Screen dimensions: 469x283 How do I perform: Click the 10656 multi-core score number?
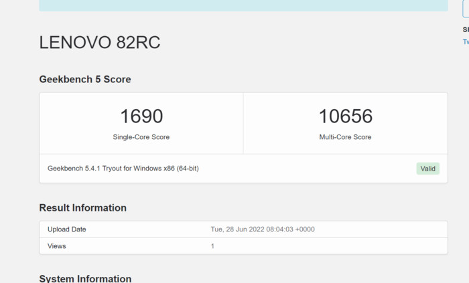pyautogui.click(x=345, y=116)
